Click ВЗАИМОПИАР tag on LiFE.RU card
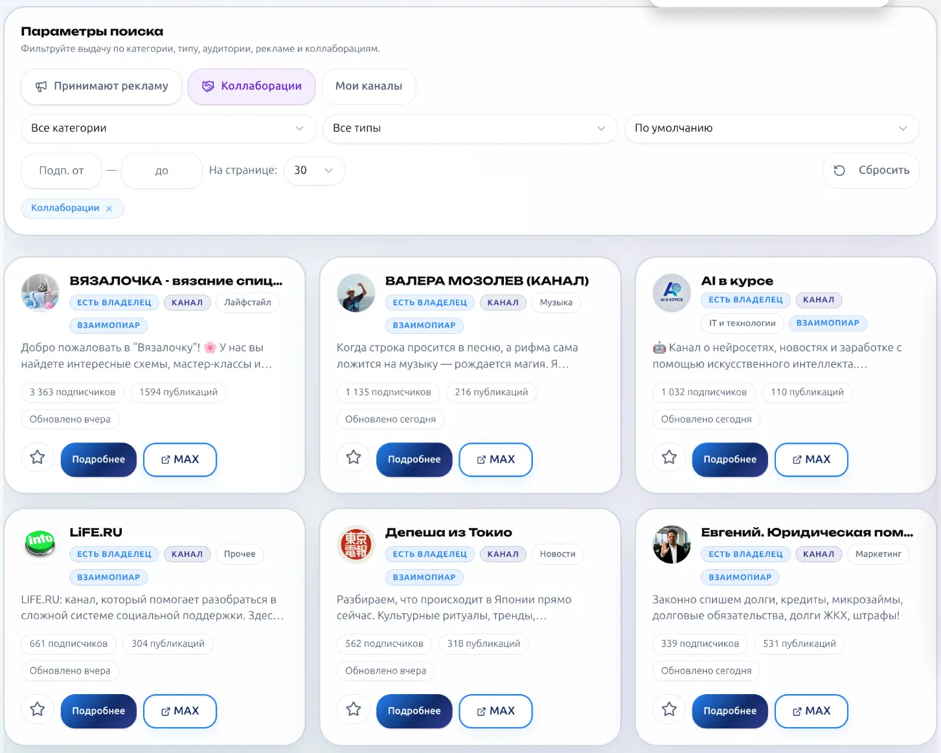 (108, 577)
